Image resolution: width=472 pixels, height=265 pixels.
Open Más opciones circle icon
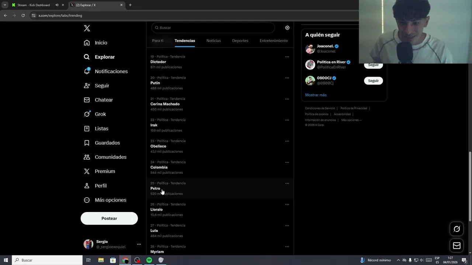[x=87, y=200]
